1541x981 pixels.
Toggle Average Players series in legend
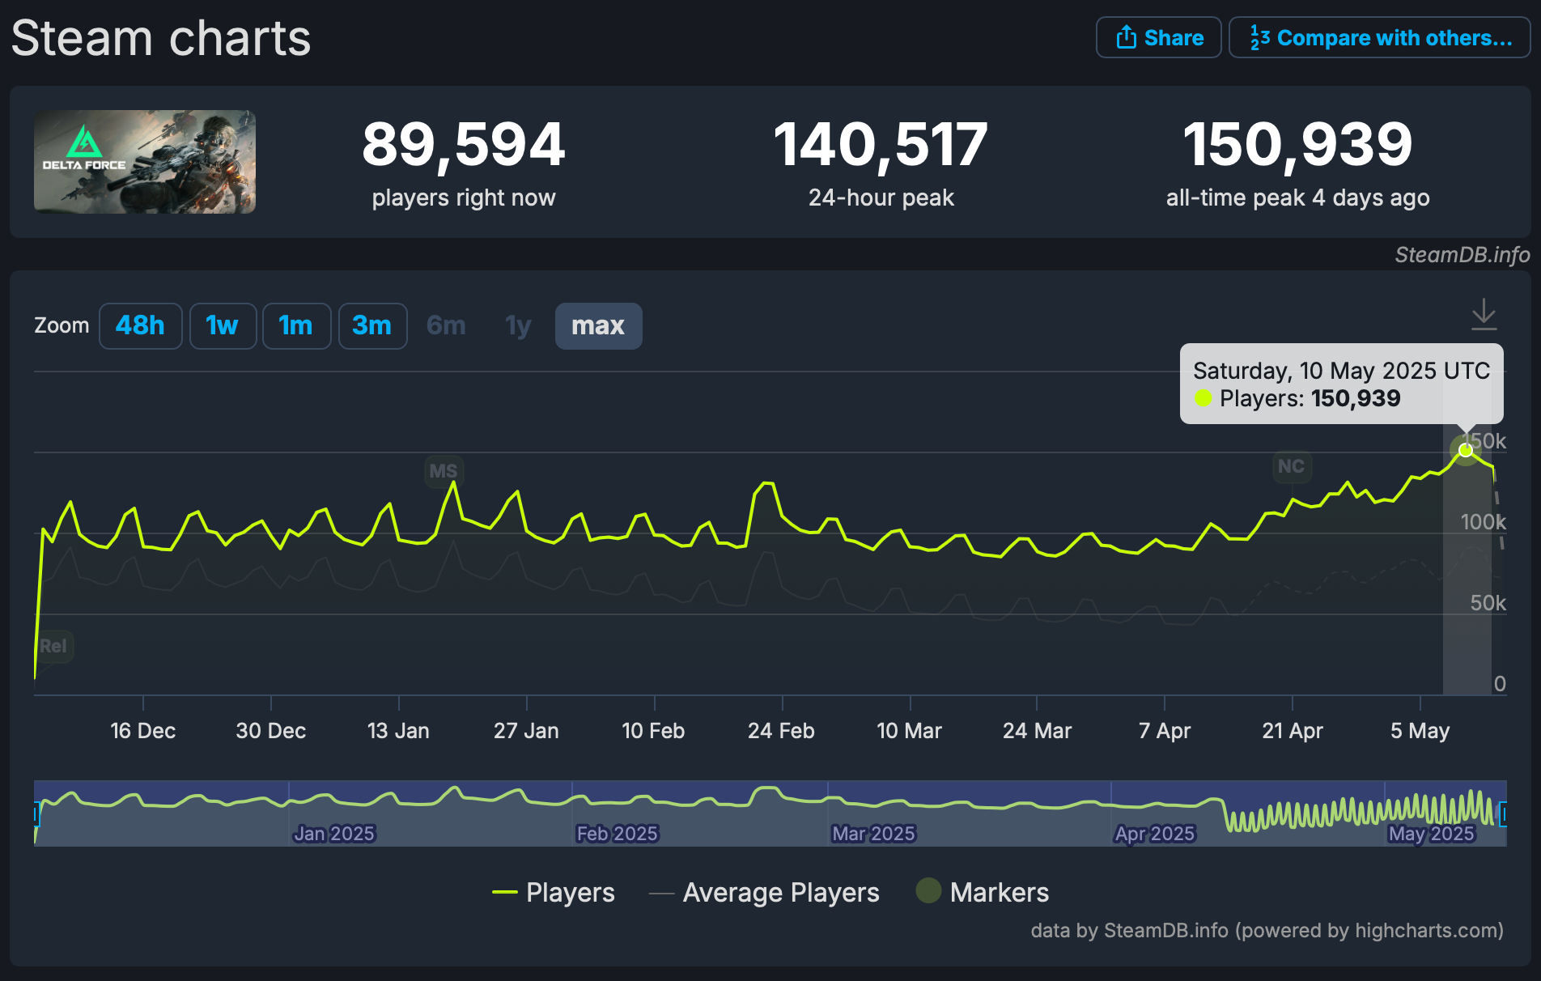pyautogui.click(x=764, y=892)
